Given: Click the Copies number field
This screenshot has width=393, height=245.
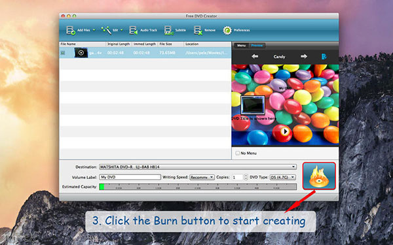Looking at the screenshot, I should point(238,177).
